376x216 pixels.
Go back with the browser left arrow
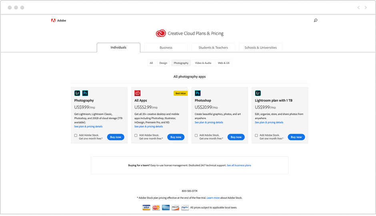358,8
